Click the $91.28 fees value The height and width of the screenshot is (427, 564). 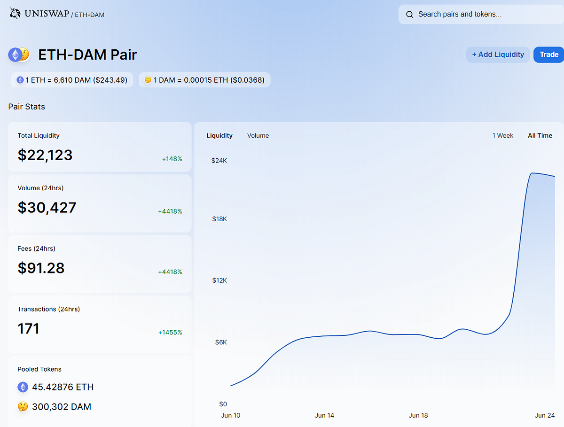(x=41, y=268)
